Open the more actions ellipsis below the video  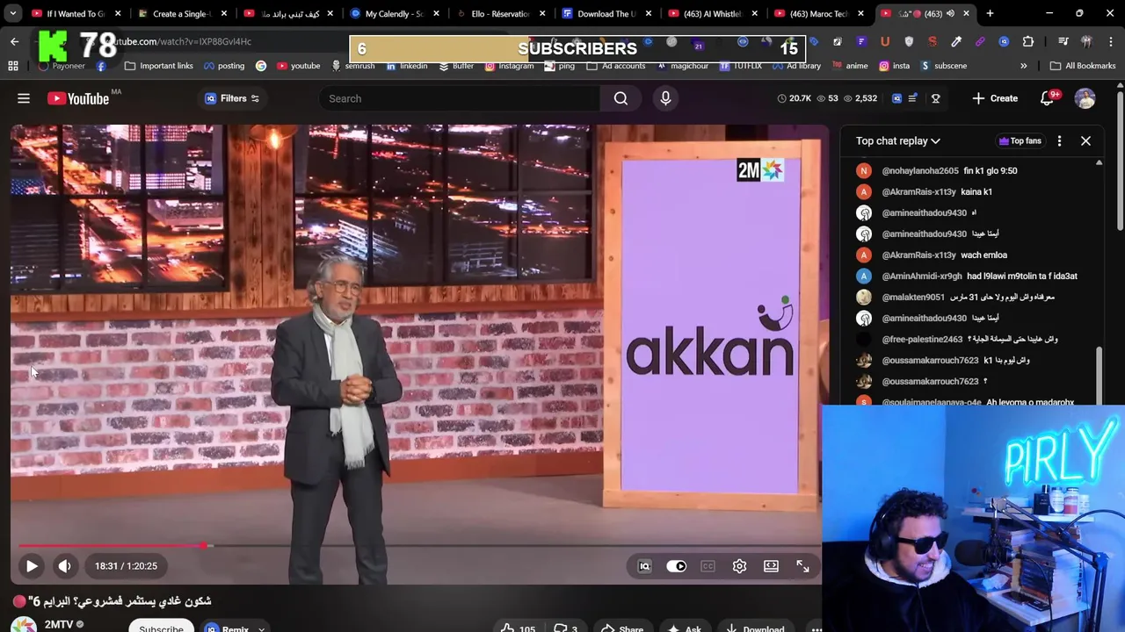pos(817,628)
